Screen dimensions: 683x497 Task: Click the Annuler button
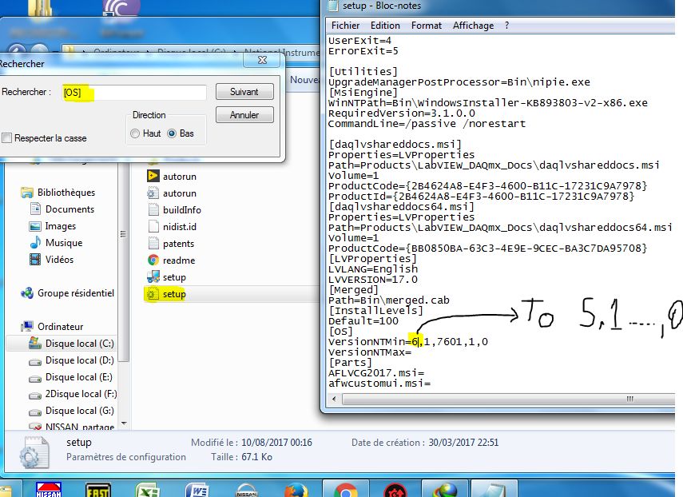click(244, 115)
